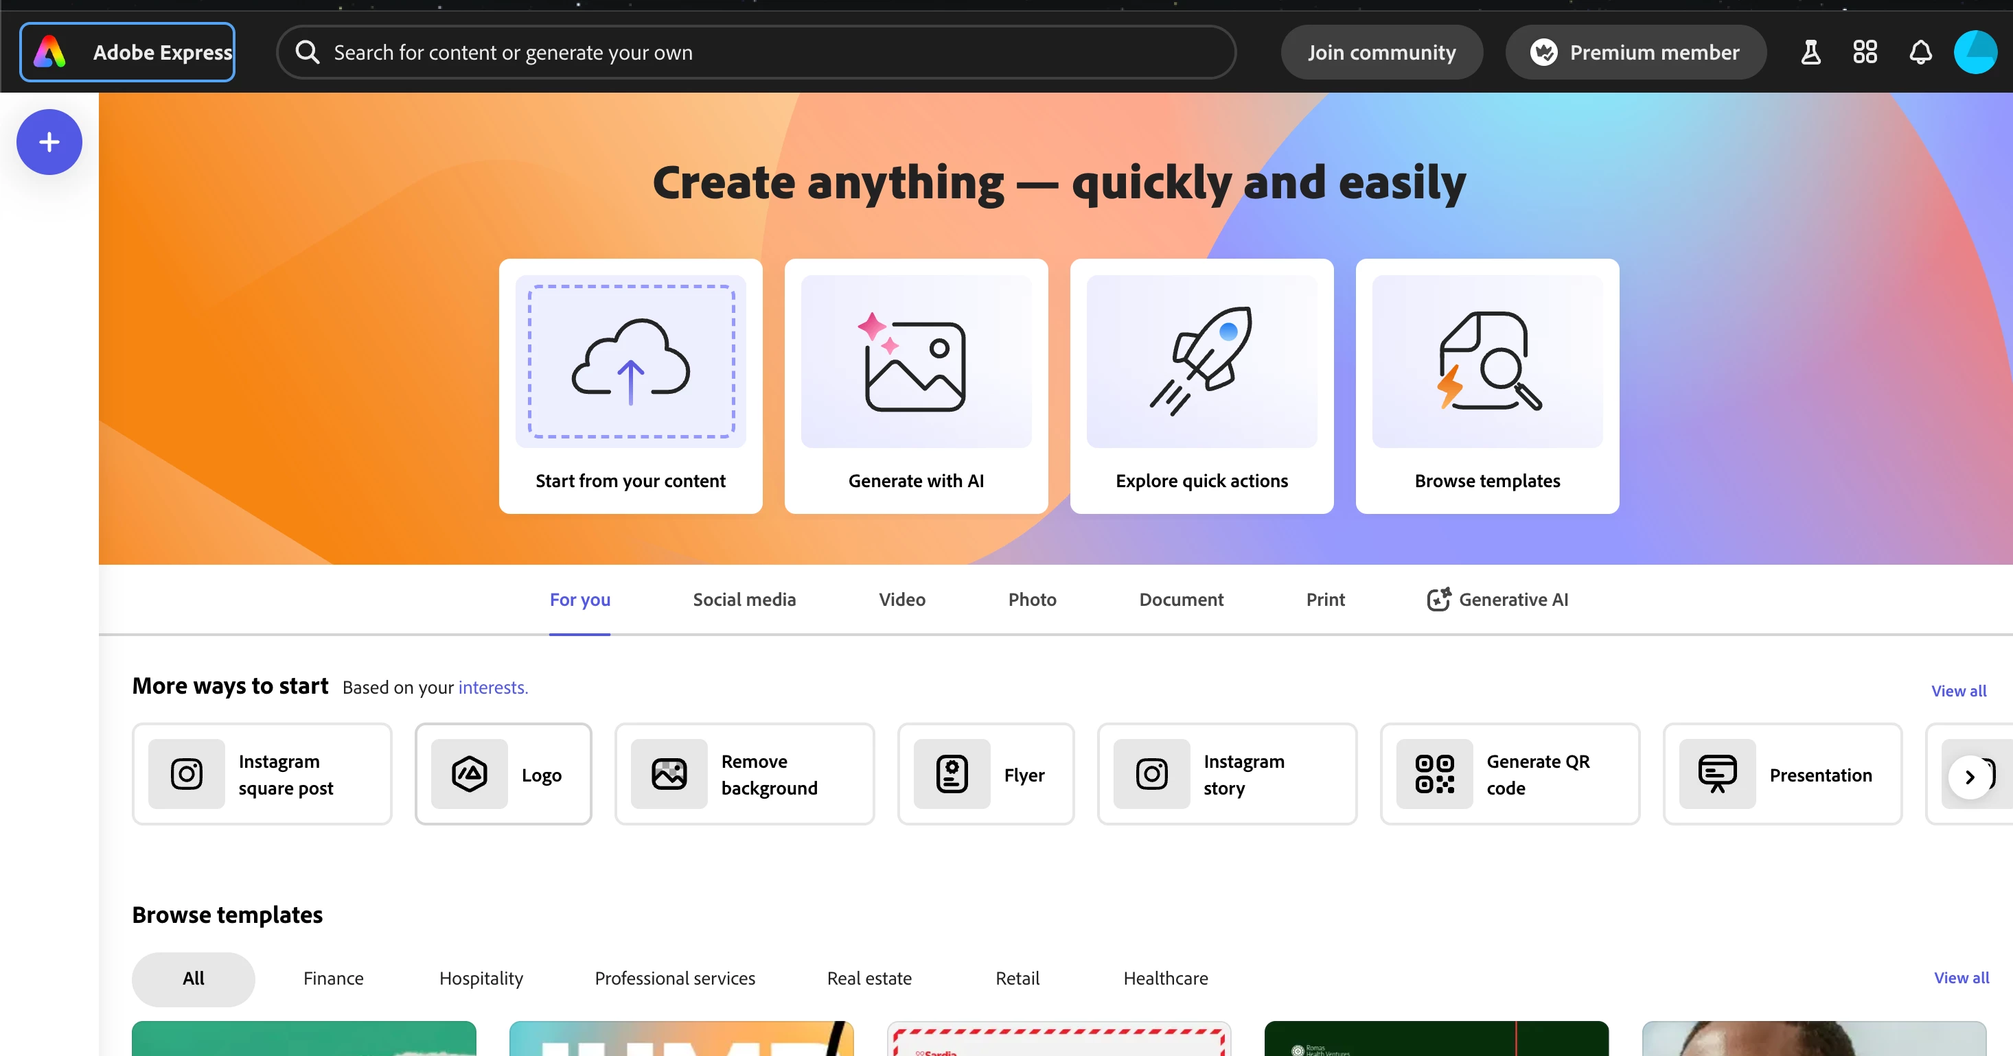Open notifications bell icon

1920,52
